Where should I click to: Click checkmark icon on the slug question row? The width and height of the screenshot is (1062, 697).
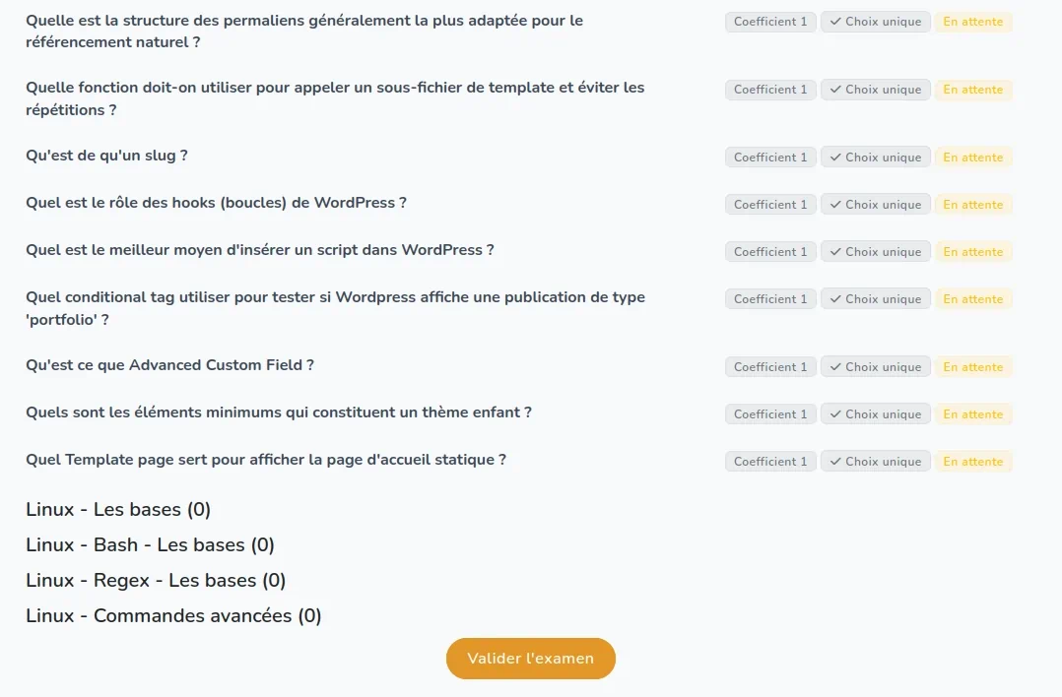[835, 158]
